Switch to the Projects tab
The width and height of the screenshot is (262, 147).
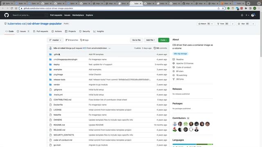tap(70, 31)
